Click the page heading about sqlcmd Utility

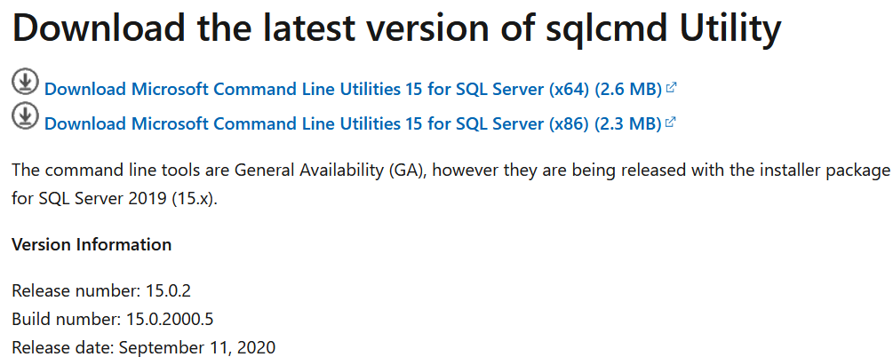[396, 28]
